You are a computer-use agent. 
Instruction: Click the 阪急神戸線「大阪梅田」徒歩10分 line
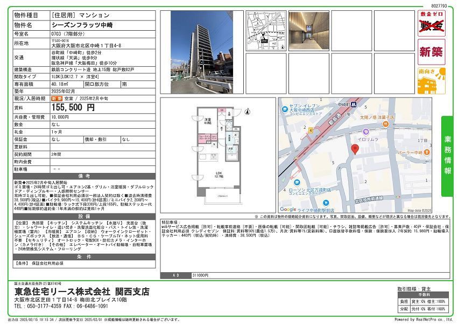point(84,63)
